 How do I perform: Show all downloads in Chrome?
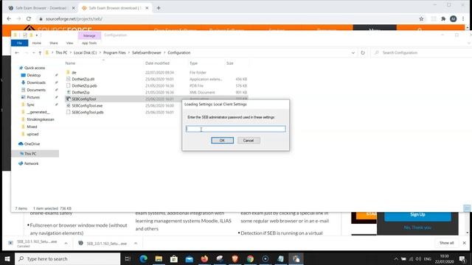click(x=446, y=243)
